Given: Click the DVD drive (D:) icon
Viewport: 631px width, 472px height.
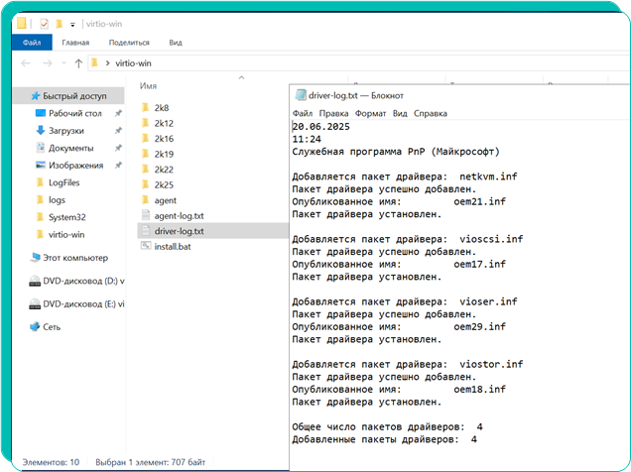Looking at the screenshot, I should tap(36, 281).
